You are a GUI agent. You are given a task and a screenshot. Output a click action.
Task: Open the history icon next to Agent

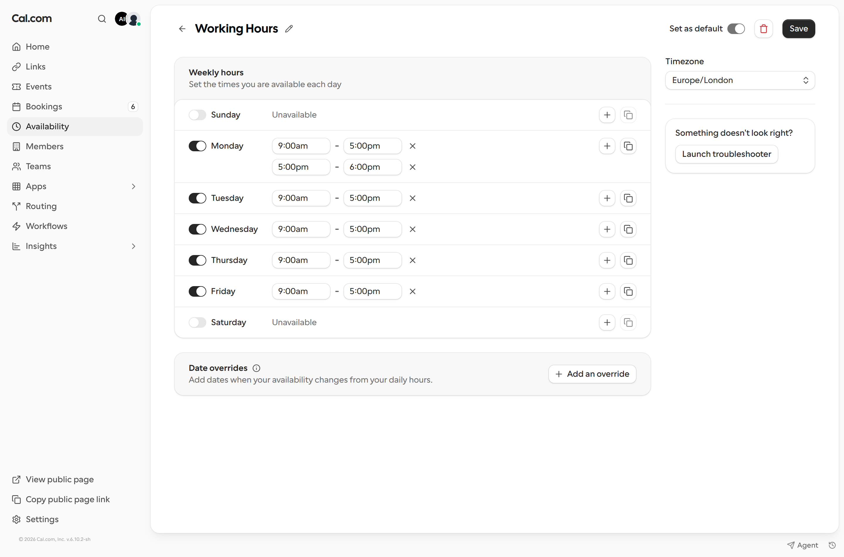832,545
